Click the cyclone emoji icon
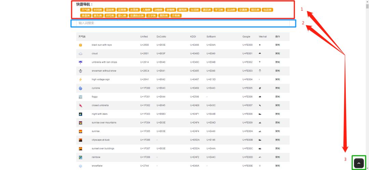 [80, 88]
